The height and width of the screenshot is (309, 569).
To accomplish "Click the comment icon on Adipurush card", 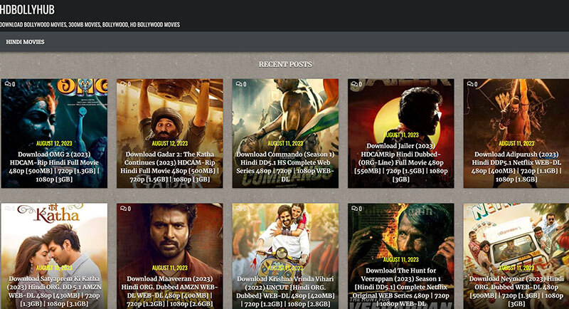I will 471,84.
